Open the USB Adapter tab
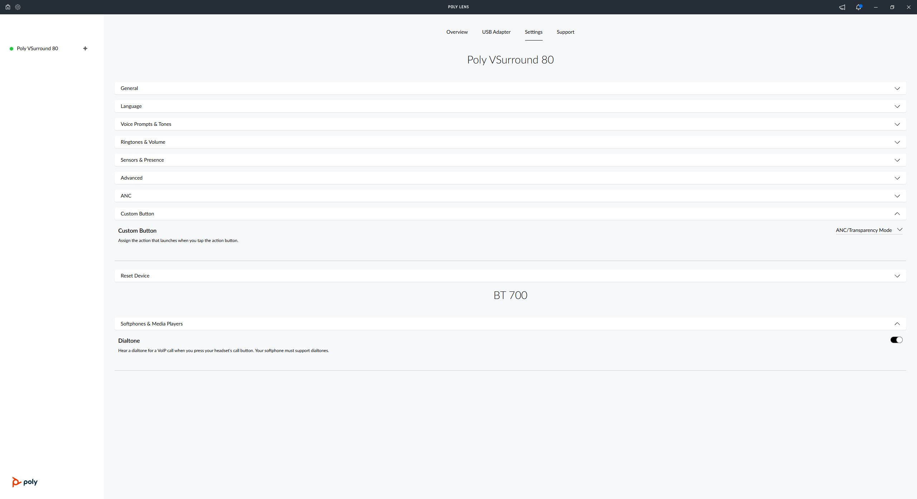 click(x=496, y=32)
